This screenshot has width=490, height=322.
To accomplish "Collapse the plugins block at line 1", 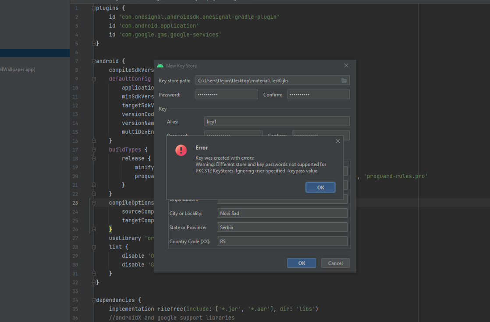I will 94,8.
